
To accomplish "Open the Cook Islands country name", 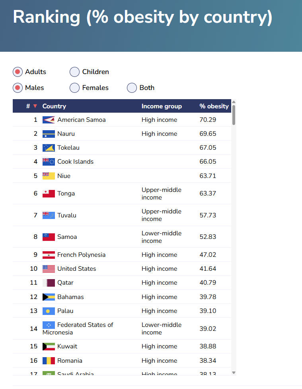I will click(x=75, y=162).
